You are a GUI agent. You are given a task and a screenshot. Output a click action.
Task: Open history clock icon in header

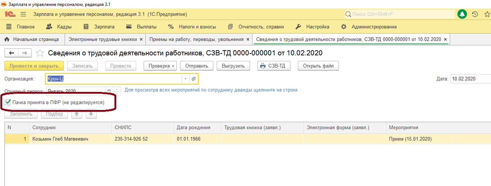pos(475,14)
